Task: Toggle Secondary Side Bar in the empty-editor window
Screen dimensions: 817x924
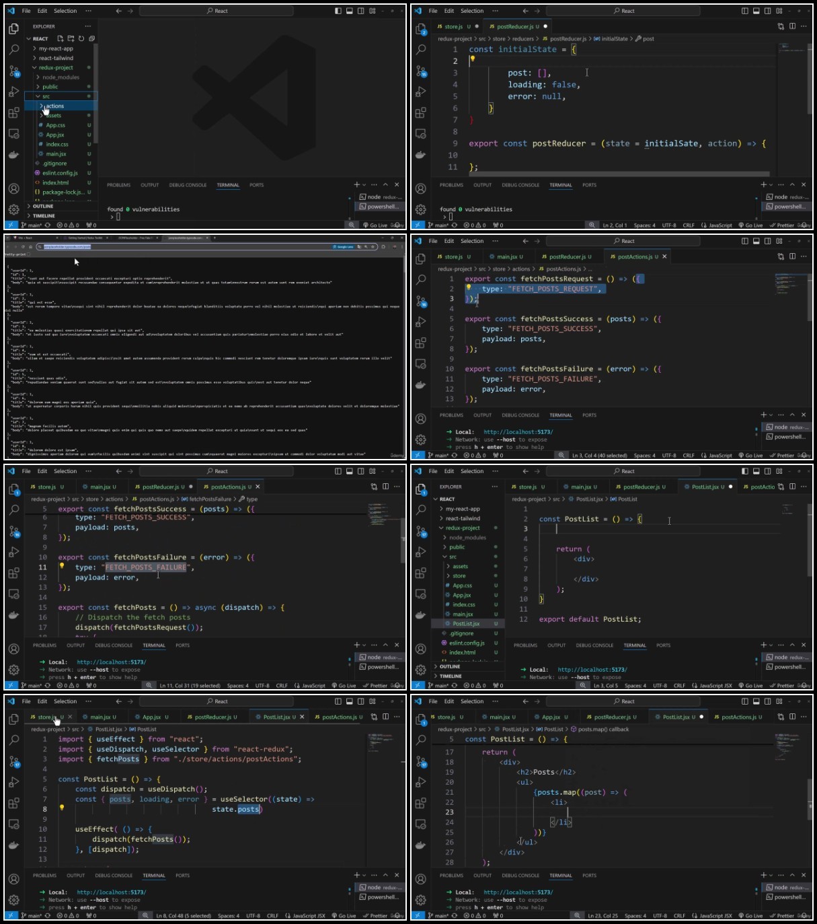Action: (361, 11)
